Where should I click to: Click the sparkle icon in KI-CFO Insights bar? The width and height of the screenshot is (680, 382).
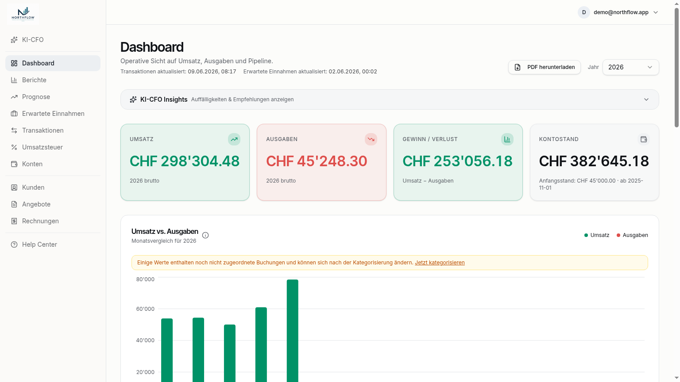coord(133,99)
